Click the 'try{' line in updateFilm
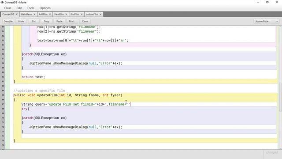 point(26,109)
